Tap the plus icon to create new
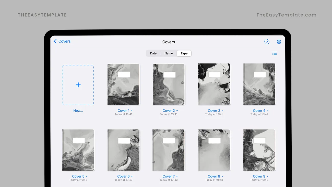Viewport: 332px width, 187px height. [78, 85]
